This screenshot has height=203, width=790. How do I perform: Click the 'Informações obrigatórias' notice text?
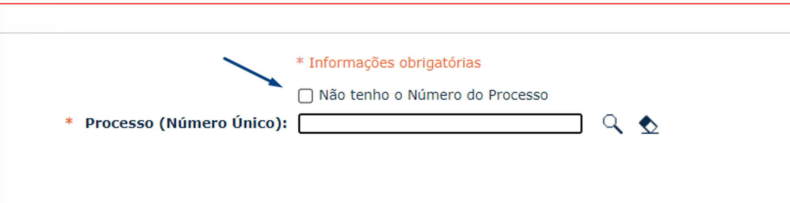pos(394,63)
